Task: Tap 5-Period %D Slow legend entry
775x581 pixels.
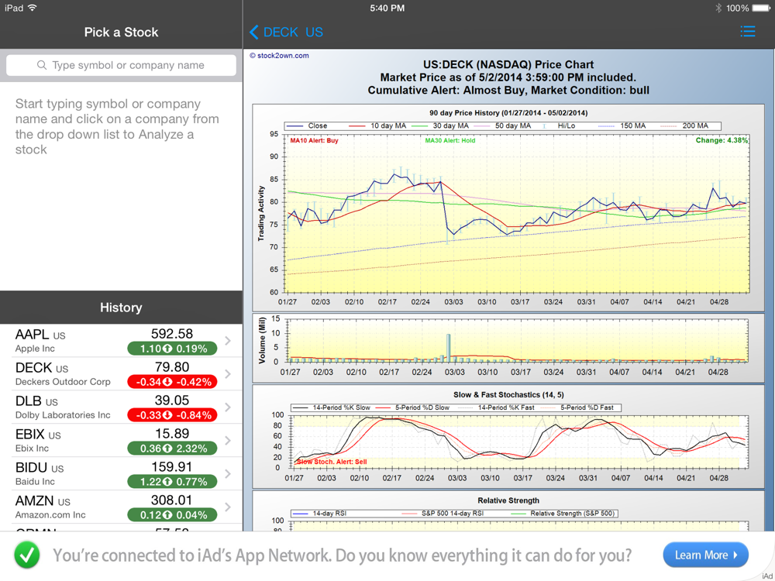Action: point(413,407)
